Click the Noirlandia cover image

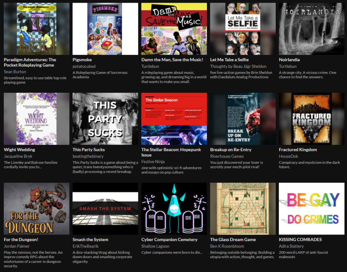point(311,29)
